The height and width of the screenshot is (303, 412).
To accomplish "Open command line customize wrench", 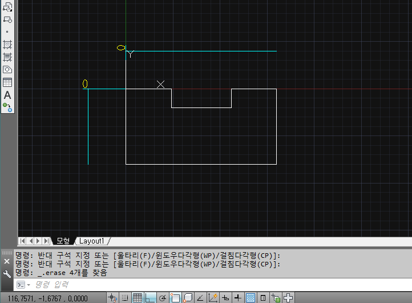I will click(7, 274).
